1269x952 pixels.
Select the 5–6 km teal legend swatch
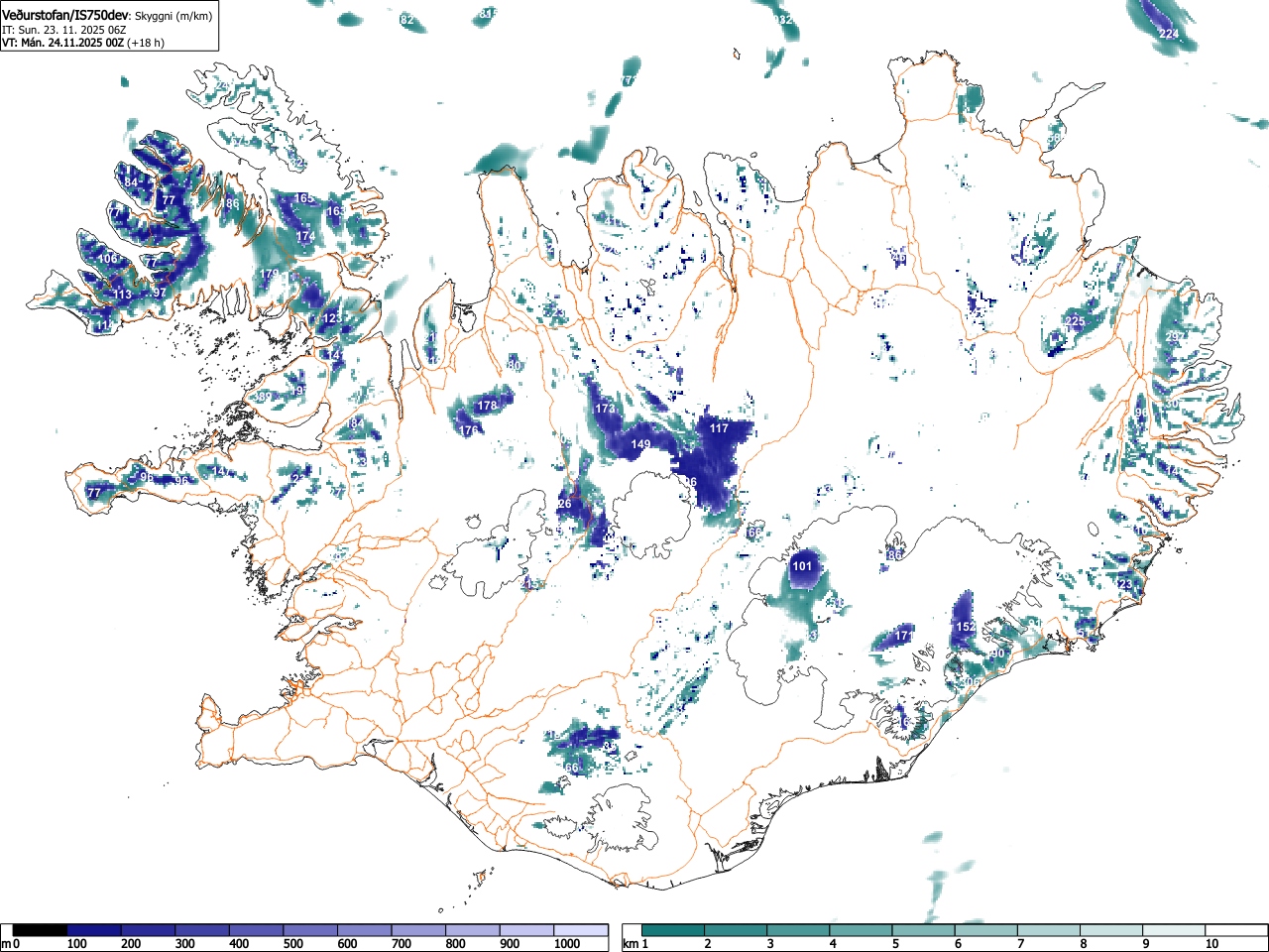tap(925, 930)
